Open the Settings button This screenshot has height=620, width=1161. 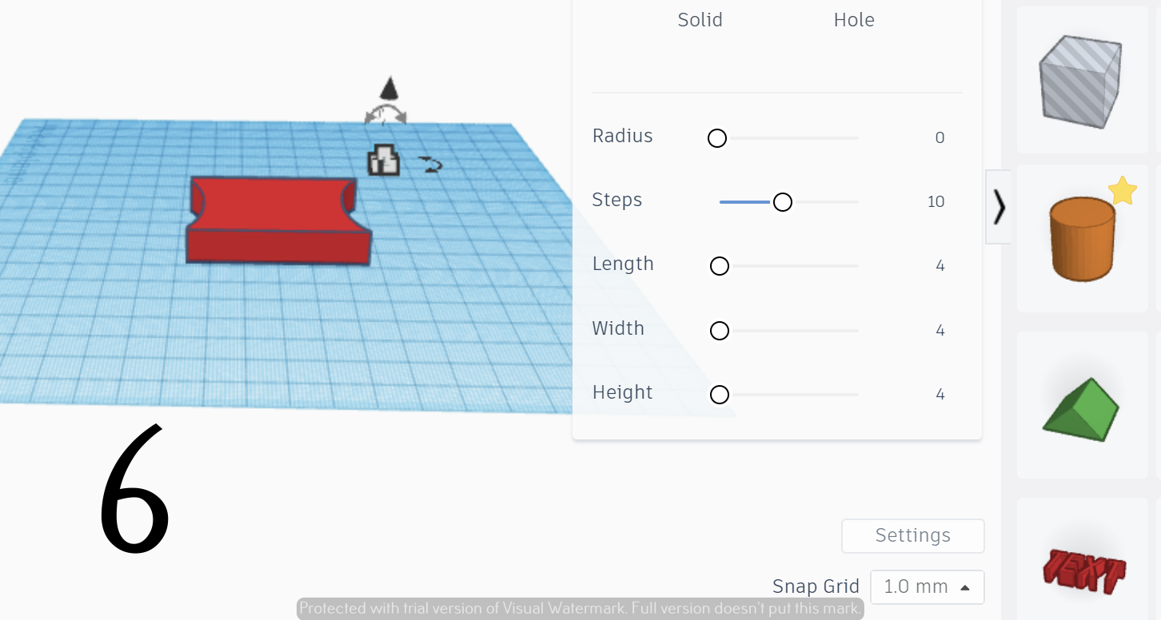coord(912,535)
